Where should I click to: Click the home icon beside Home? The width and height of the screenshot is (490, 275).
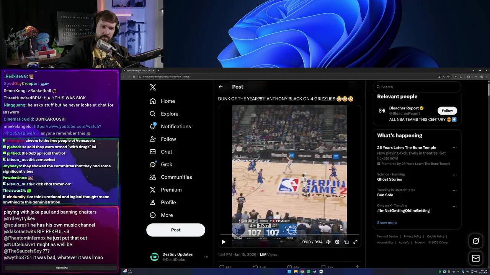[153, 101]
